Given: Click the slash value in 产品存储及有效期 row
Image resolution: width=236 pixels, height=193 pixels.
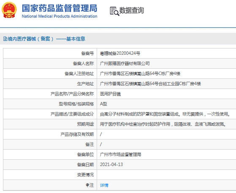Looking at the screenshot, I should click(101, 134).
